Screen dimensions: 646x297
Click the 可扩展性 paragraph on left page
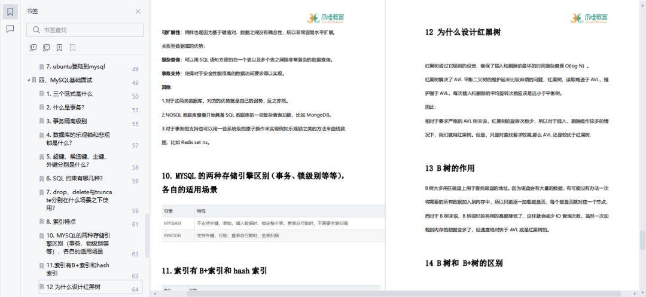[x=248, y=32]
